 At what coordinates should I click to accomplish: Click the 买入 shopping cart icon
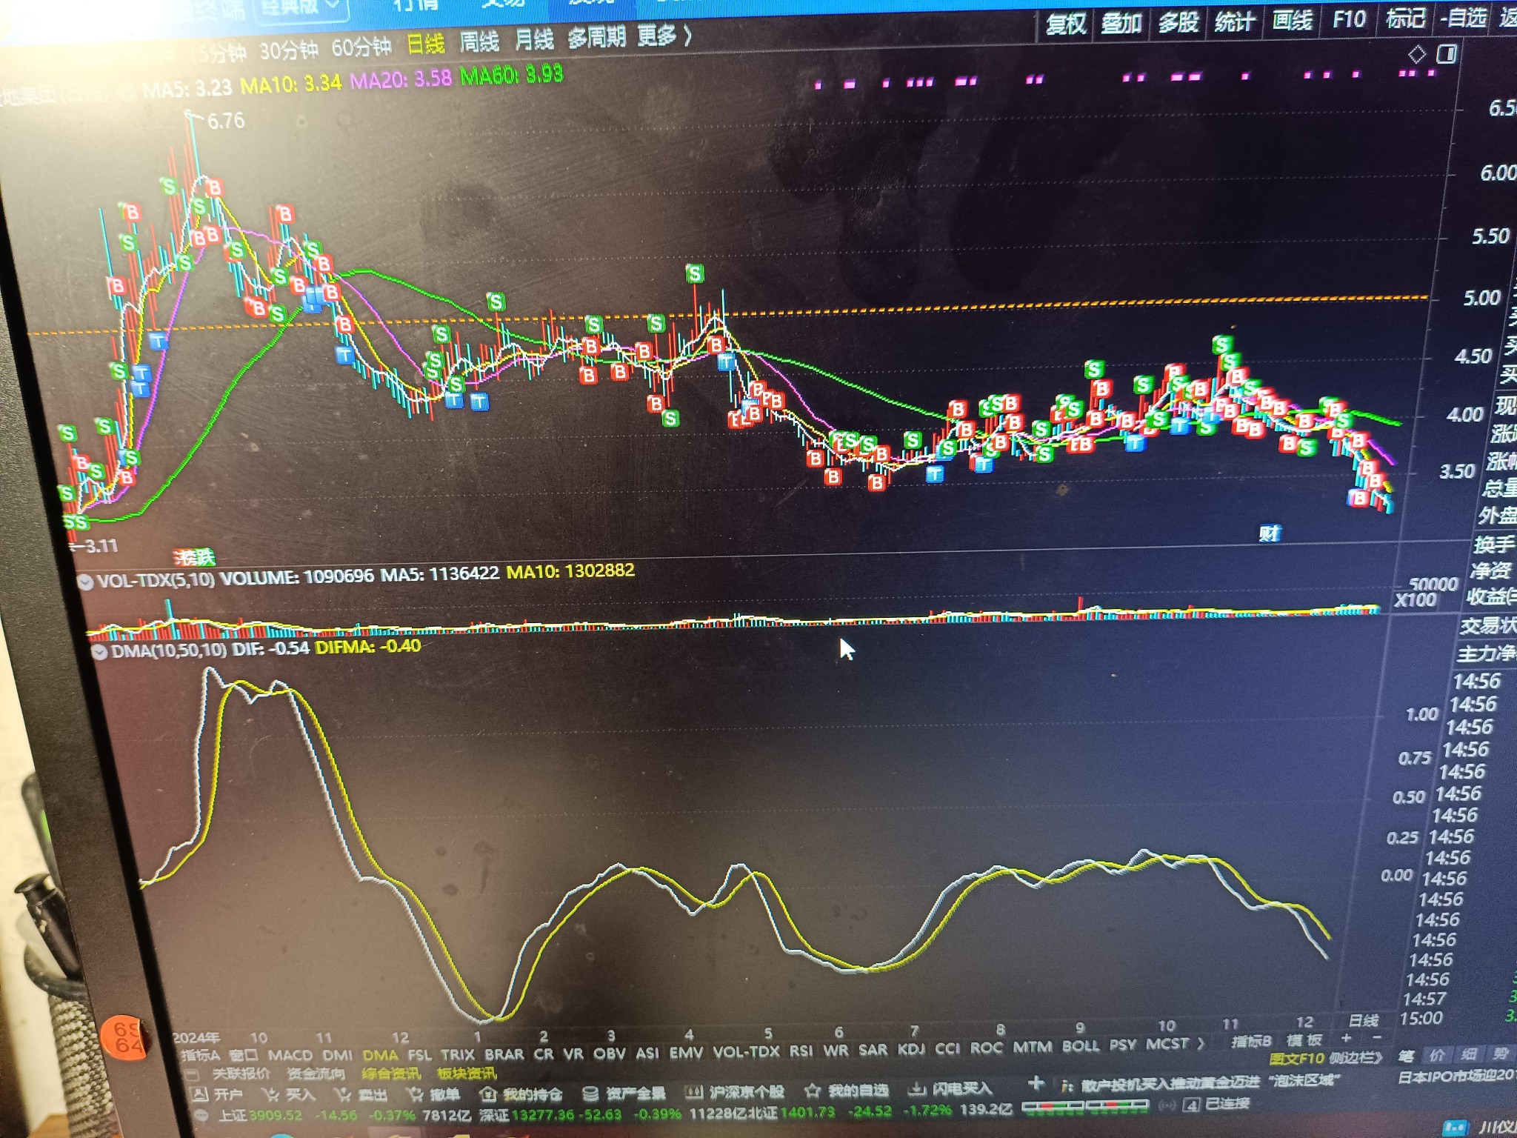[271, 1094]
